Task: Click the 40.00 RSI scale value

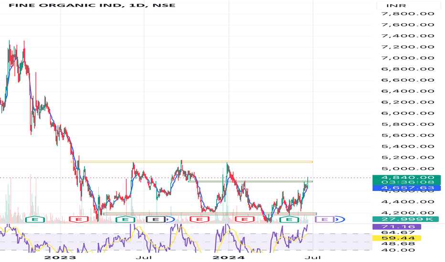Action: (398, 250)
